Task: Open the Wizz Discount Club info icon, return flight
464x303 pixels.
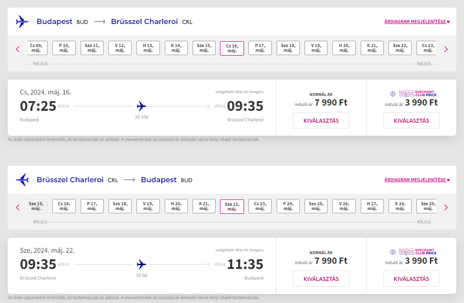Action: click(x=393, y=252)
